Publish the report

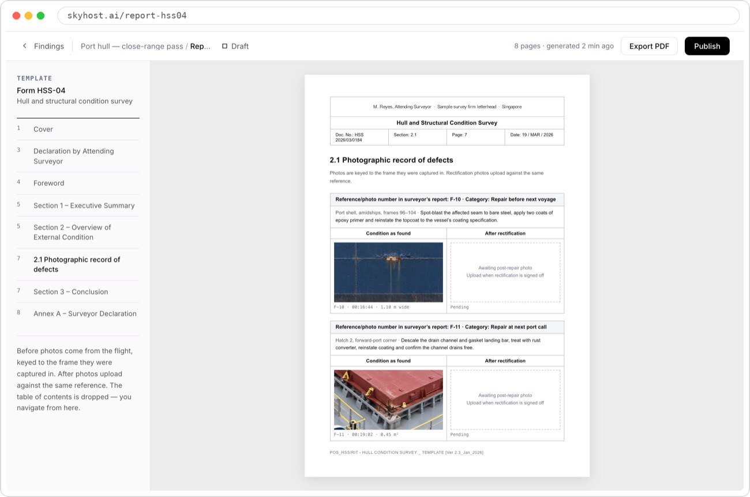tap(707, 46)
